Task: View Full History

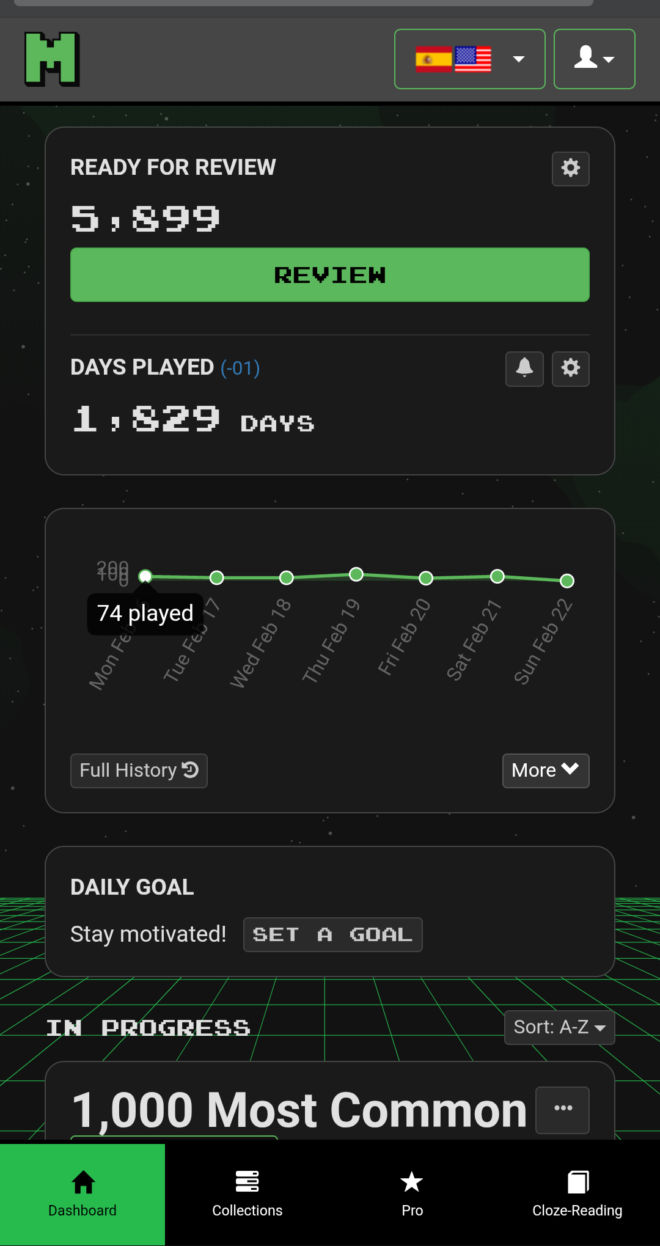Action: (x=139, y=771)
